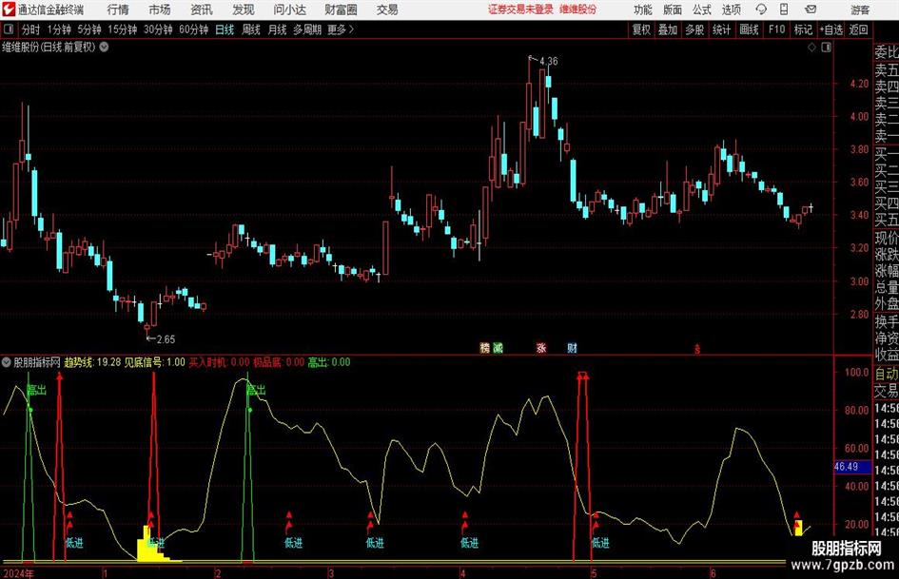Click the green 减 info marker icon
The image size is (899, 579).
[x=498, y=347]
